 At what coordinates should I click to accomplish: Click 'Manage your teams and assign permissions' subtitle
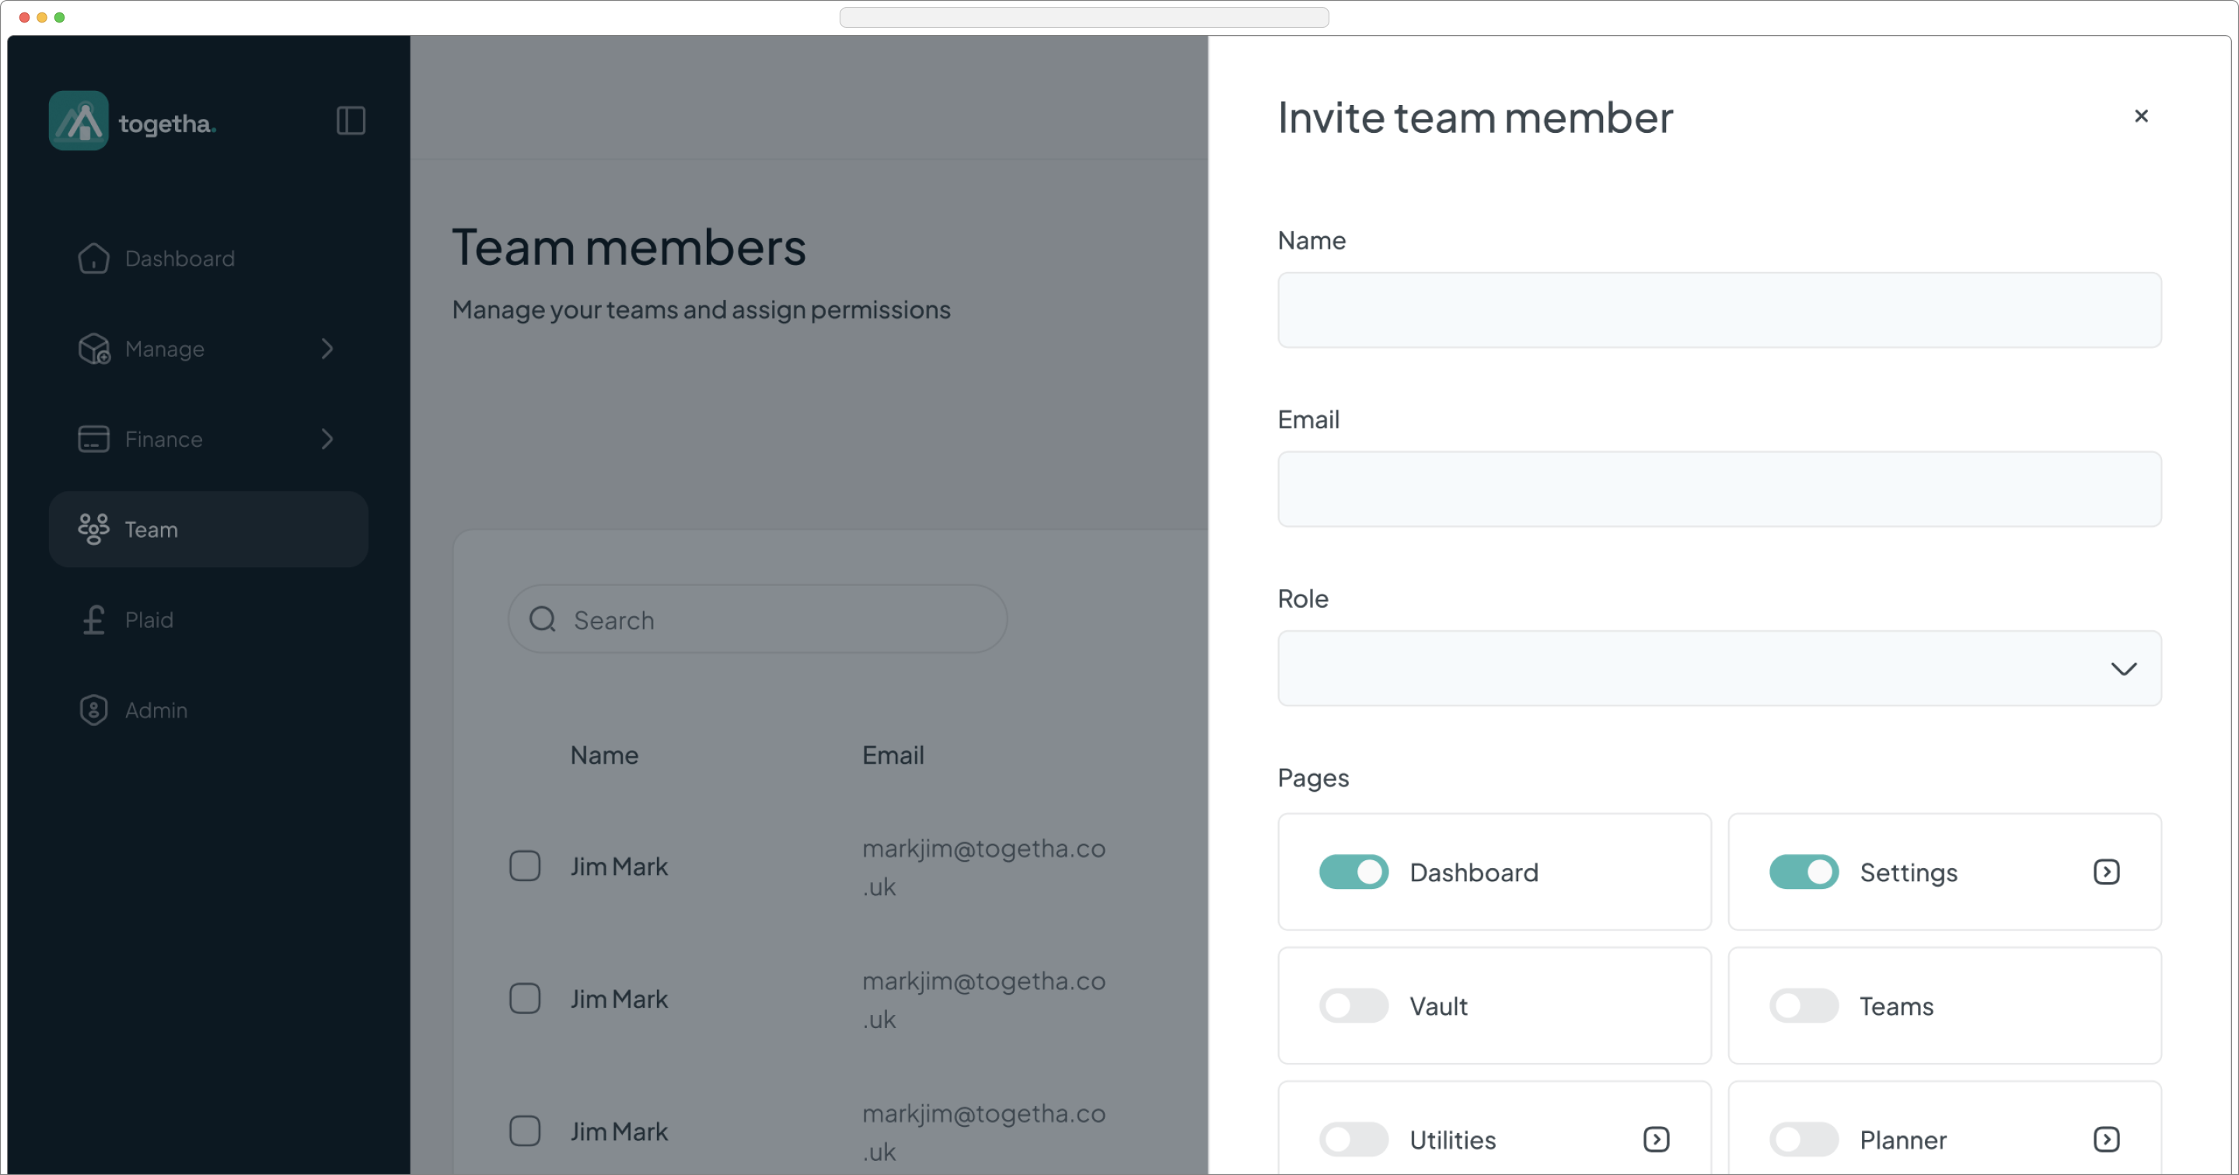pos(700,310)
